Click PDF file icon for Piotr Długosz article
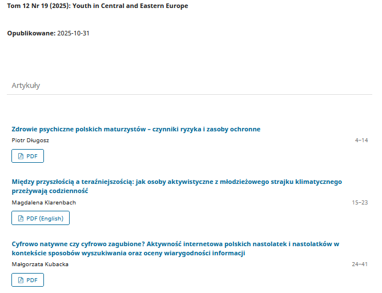This screenshot has height=293, width=382. (x=21, y=156)
